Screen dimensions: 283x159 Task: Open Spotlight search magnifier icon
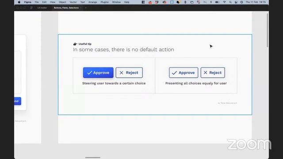coord(230,2)
